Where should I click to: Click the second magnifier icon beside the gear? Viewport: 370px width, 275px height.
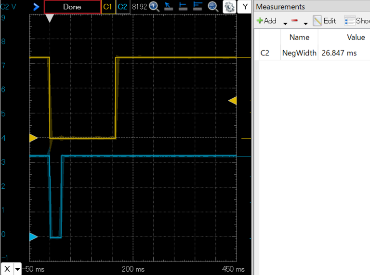[x=213, y=7]
